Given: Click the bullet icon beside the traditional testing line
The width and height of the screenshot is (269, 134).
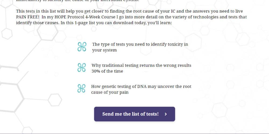Looking at the screenshot, I should click(82, 68).
